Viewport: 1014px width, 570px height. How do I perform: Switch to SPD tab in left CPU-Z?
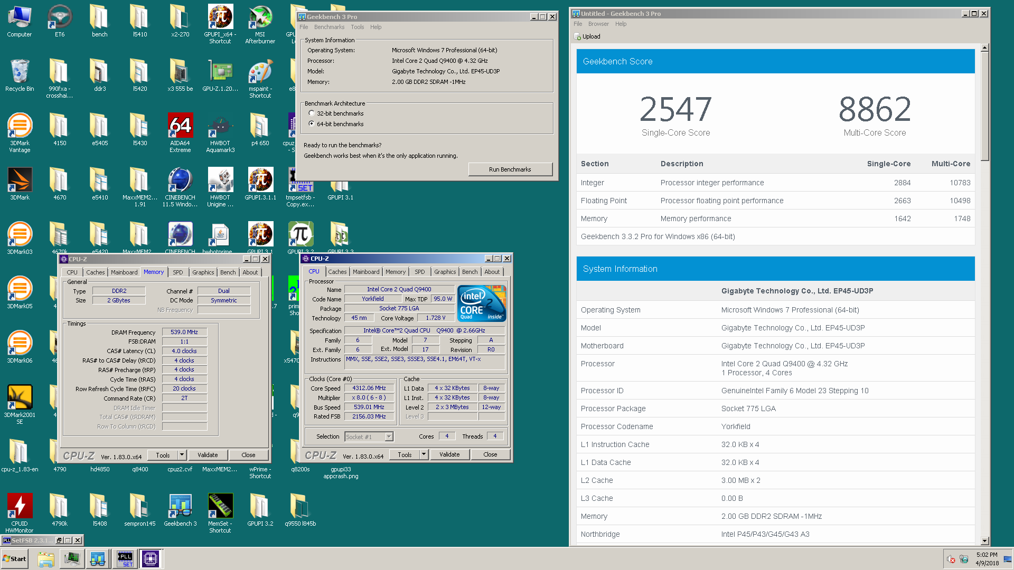click(178, 272)
